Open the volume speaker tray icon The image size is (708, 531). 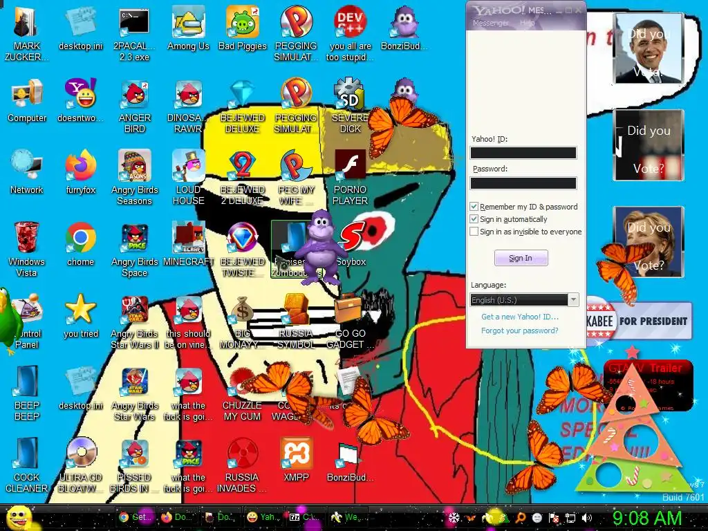tap(586, 518)
